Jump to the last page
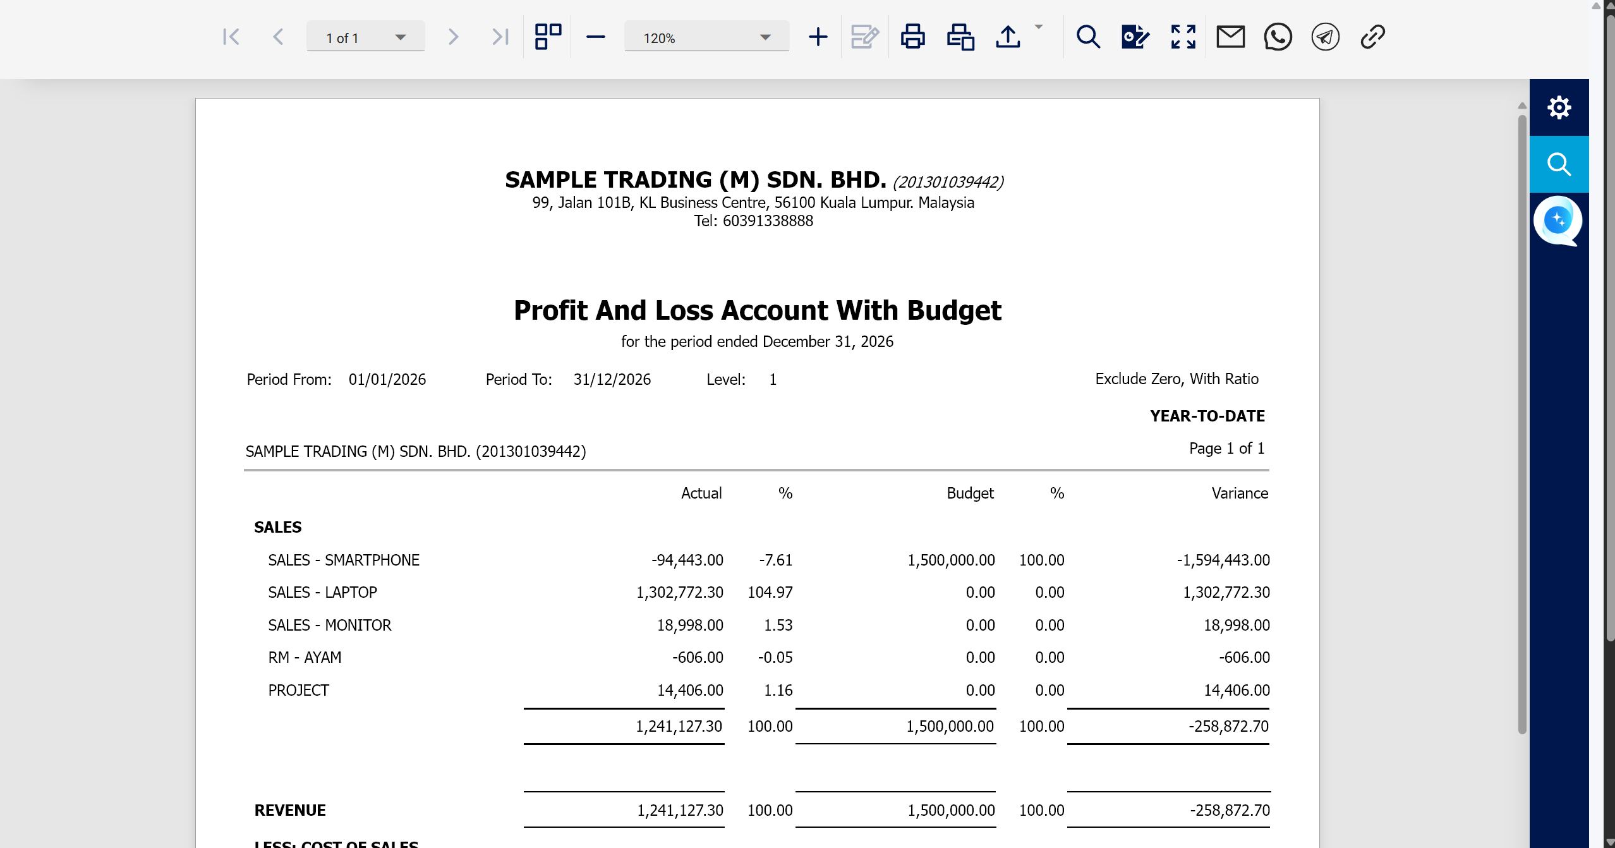 coord(500,37)
